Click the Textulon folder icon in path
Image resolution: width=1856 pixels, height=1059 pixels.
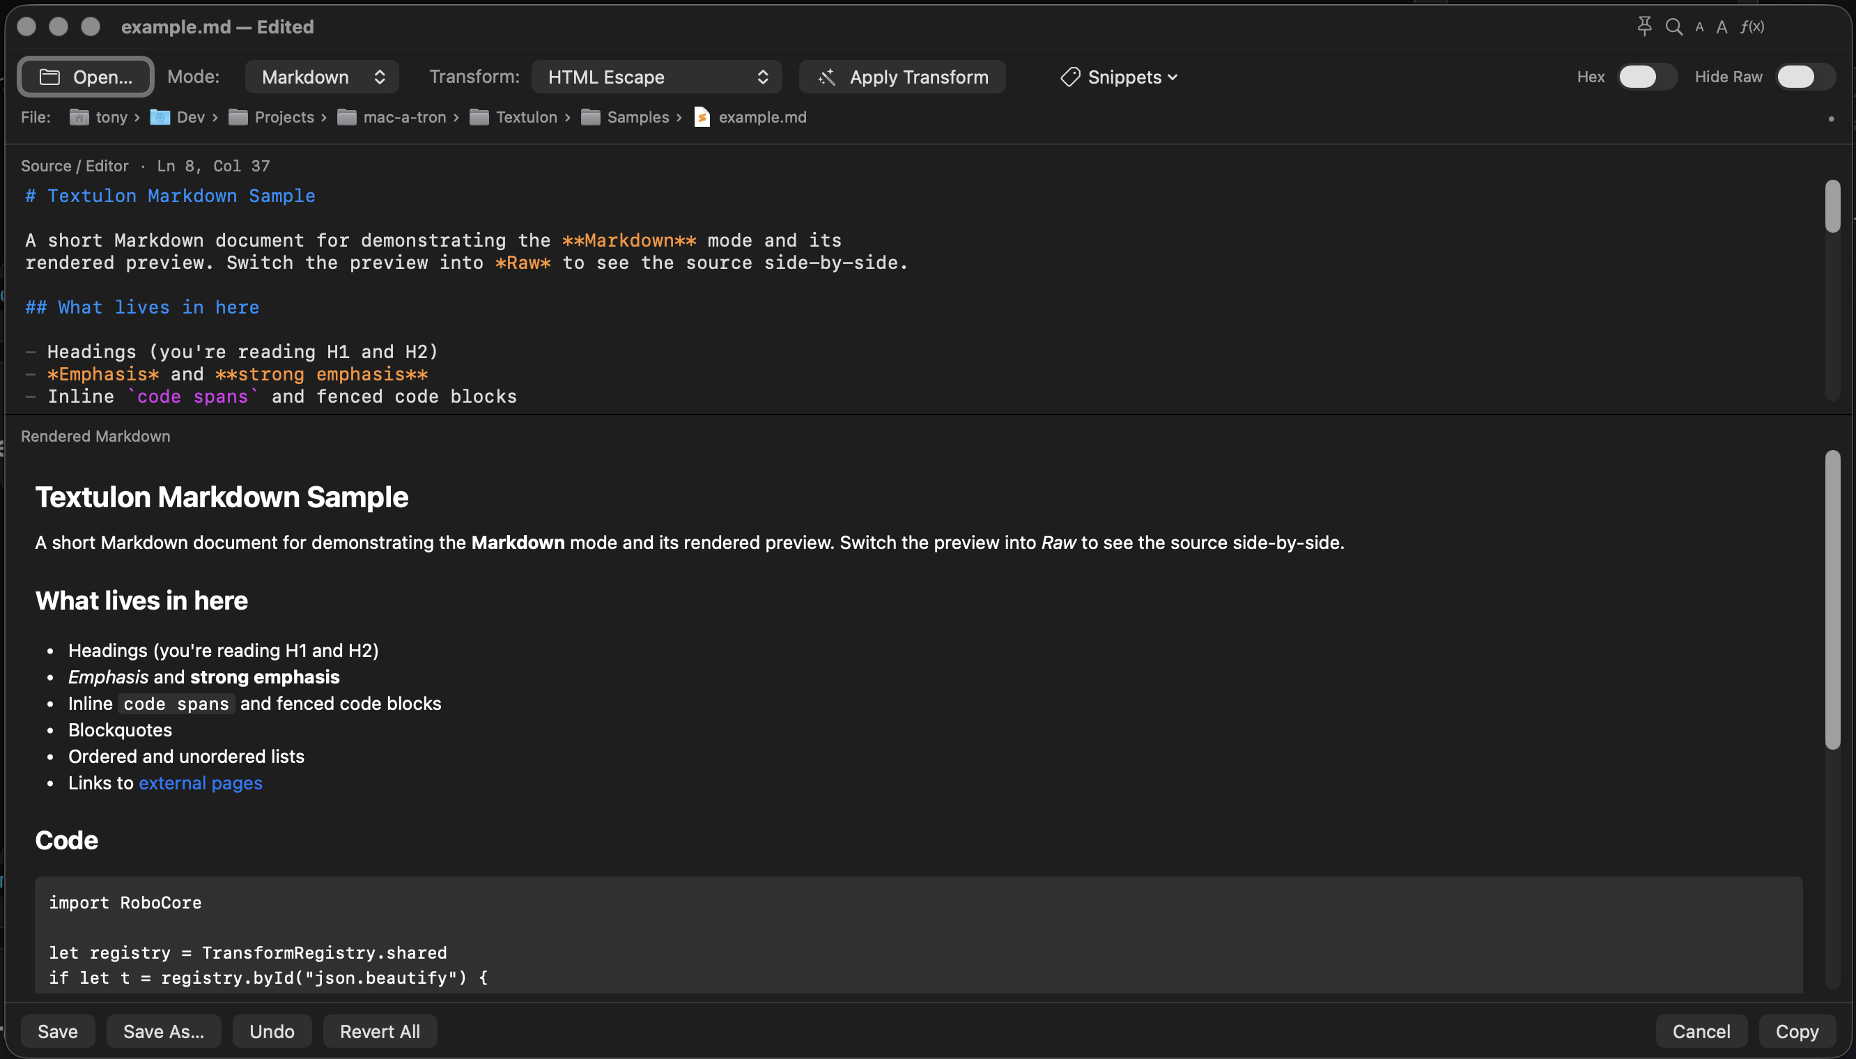479,117
